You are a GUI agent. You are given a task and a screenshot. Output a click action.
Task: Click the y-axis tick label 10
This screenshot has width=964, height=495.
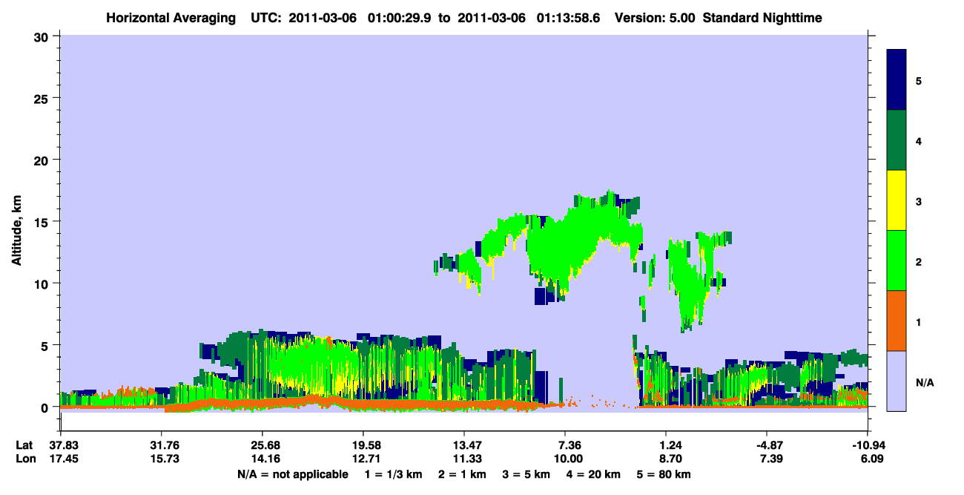coord(42,283)
